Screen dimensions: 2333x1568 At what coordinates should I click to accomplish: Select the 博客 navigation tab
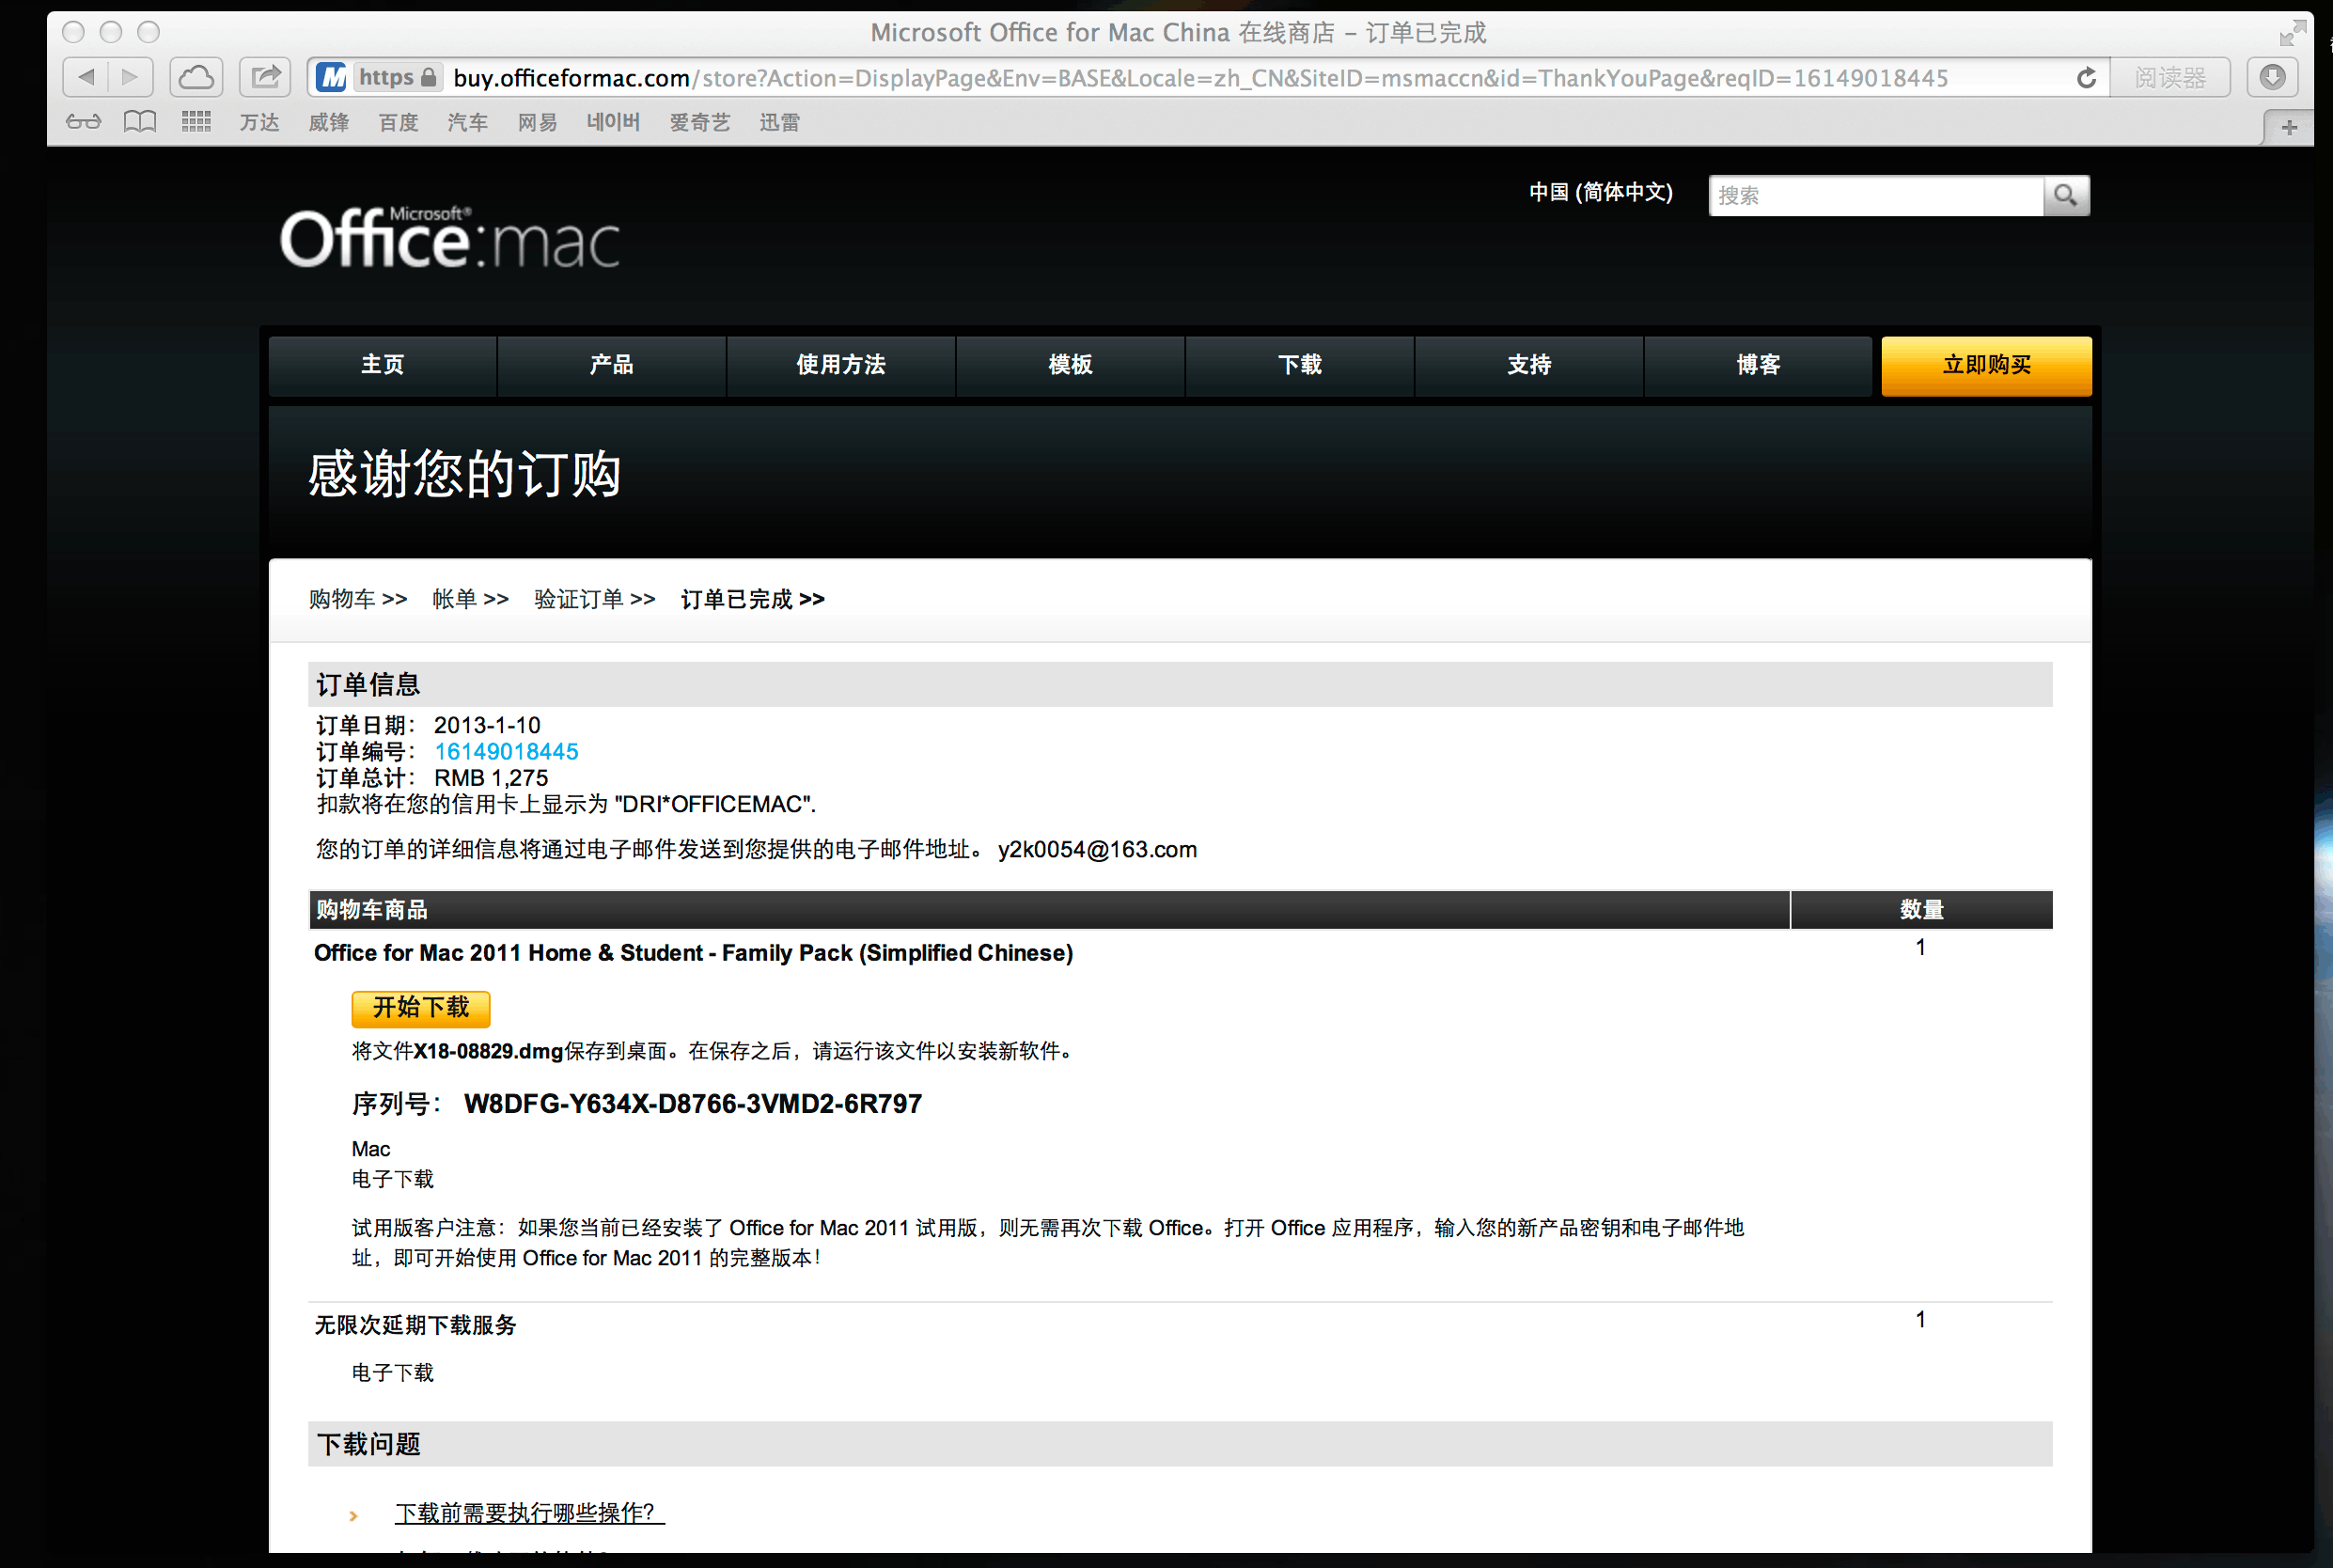[1758, 365]
